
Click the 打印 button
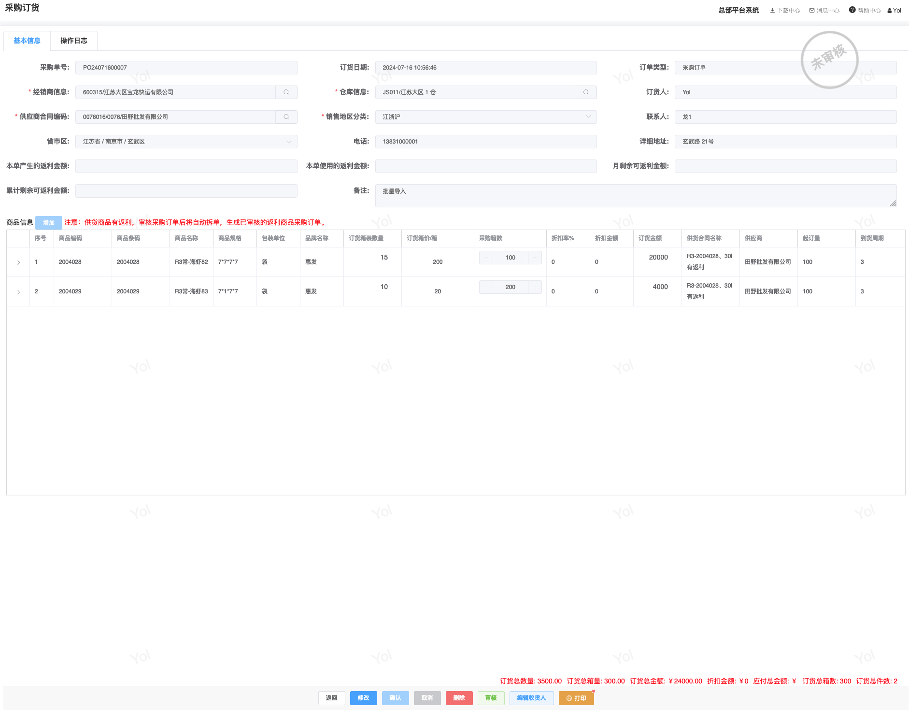point(576,698)
